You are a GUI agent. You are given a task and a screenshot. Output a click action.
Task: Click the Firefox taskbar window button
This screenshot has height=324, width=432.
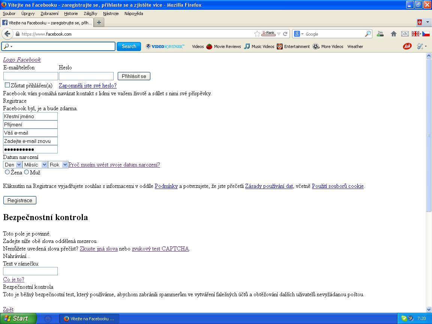pyautogui.click(x=90, y=318)
